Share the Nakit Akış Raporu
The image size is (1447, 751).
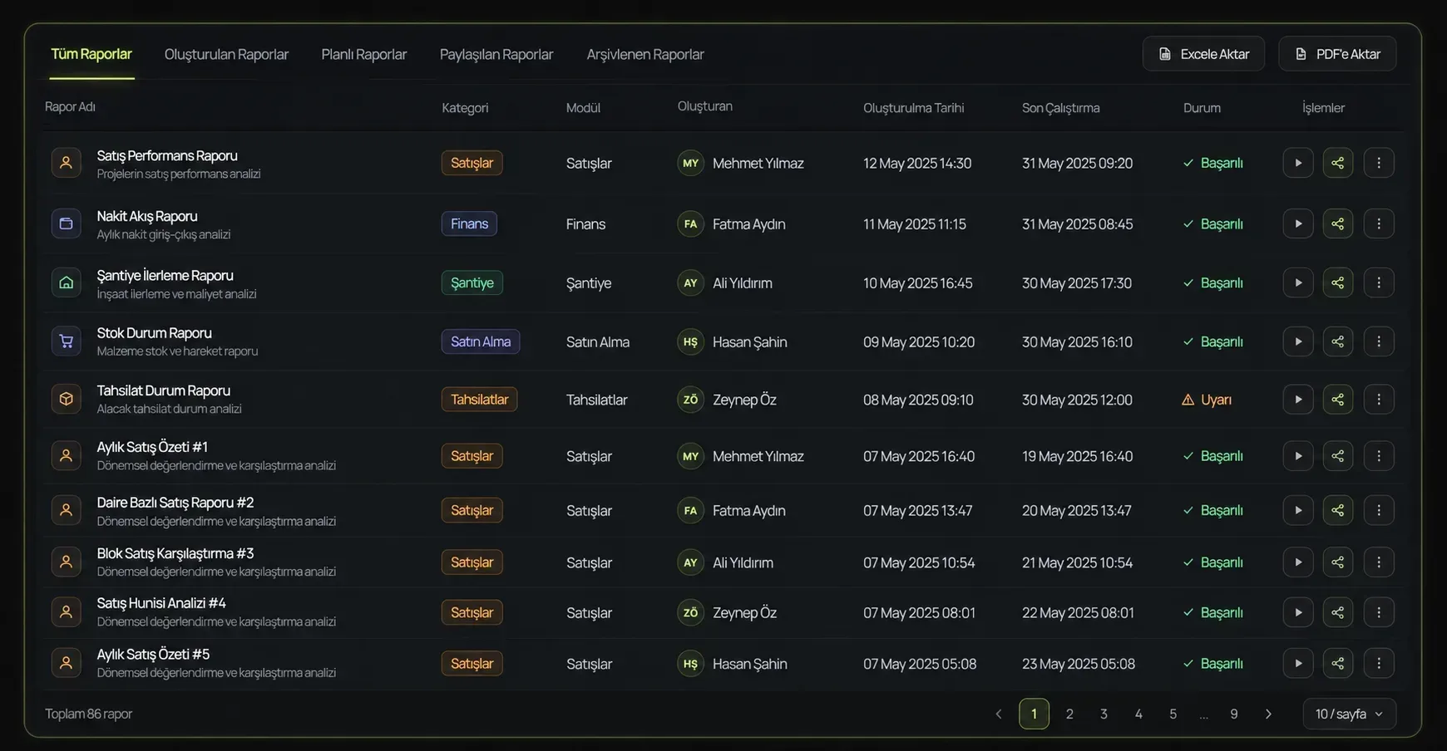pyautogui.click(x=1337, y=223)
